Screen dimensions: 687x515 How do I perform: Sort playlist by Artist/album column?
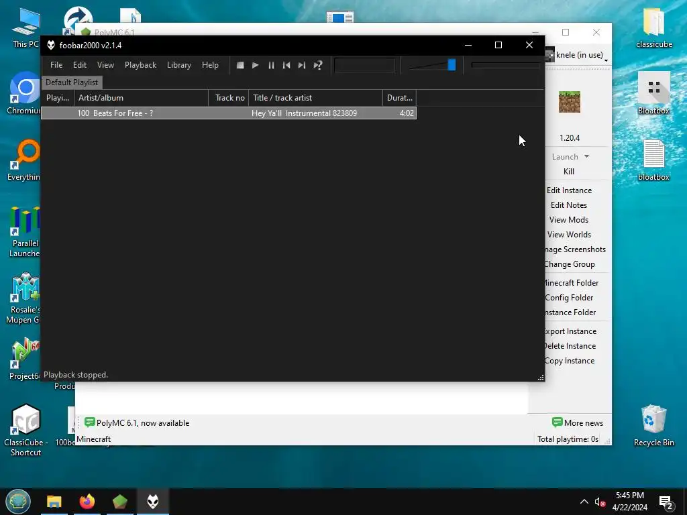point(141,98)
